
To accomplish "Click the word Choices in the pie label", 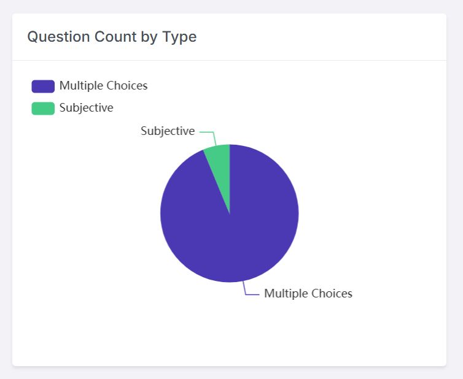I will (332, 294).
